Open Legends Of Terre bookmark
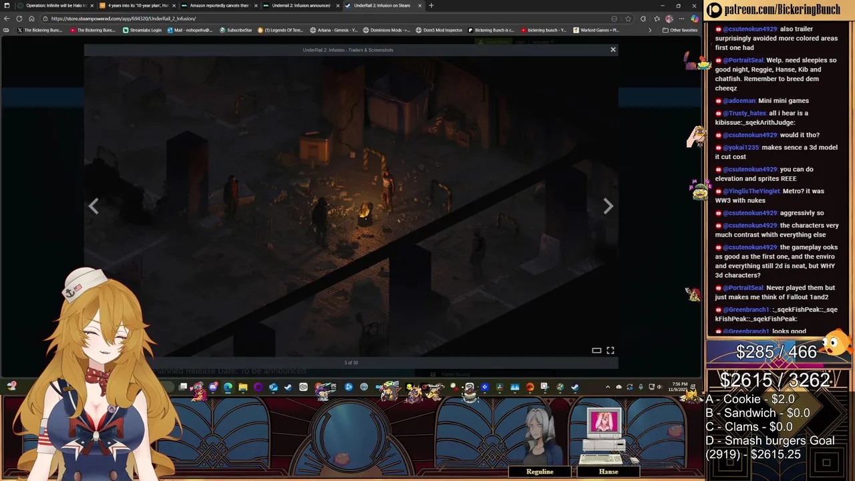Viewport: 855px width, 481px height. click(280, 30)
